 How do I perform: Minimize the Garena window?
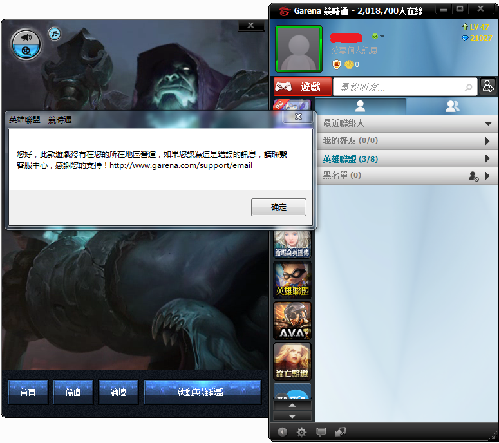pyautogui.click(x=444, y=10)
